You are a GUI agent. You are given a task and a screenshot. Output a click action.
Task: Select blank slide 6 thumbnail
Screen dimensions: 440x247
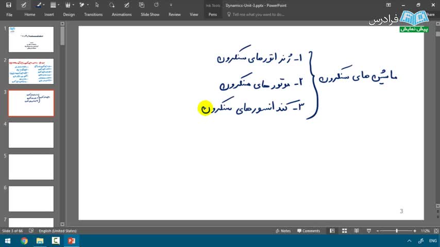[x=31, y=199]
